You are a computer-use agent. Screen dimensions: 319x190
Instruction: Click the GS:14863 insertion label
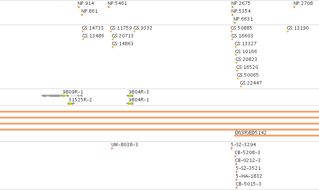123,44
